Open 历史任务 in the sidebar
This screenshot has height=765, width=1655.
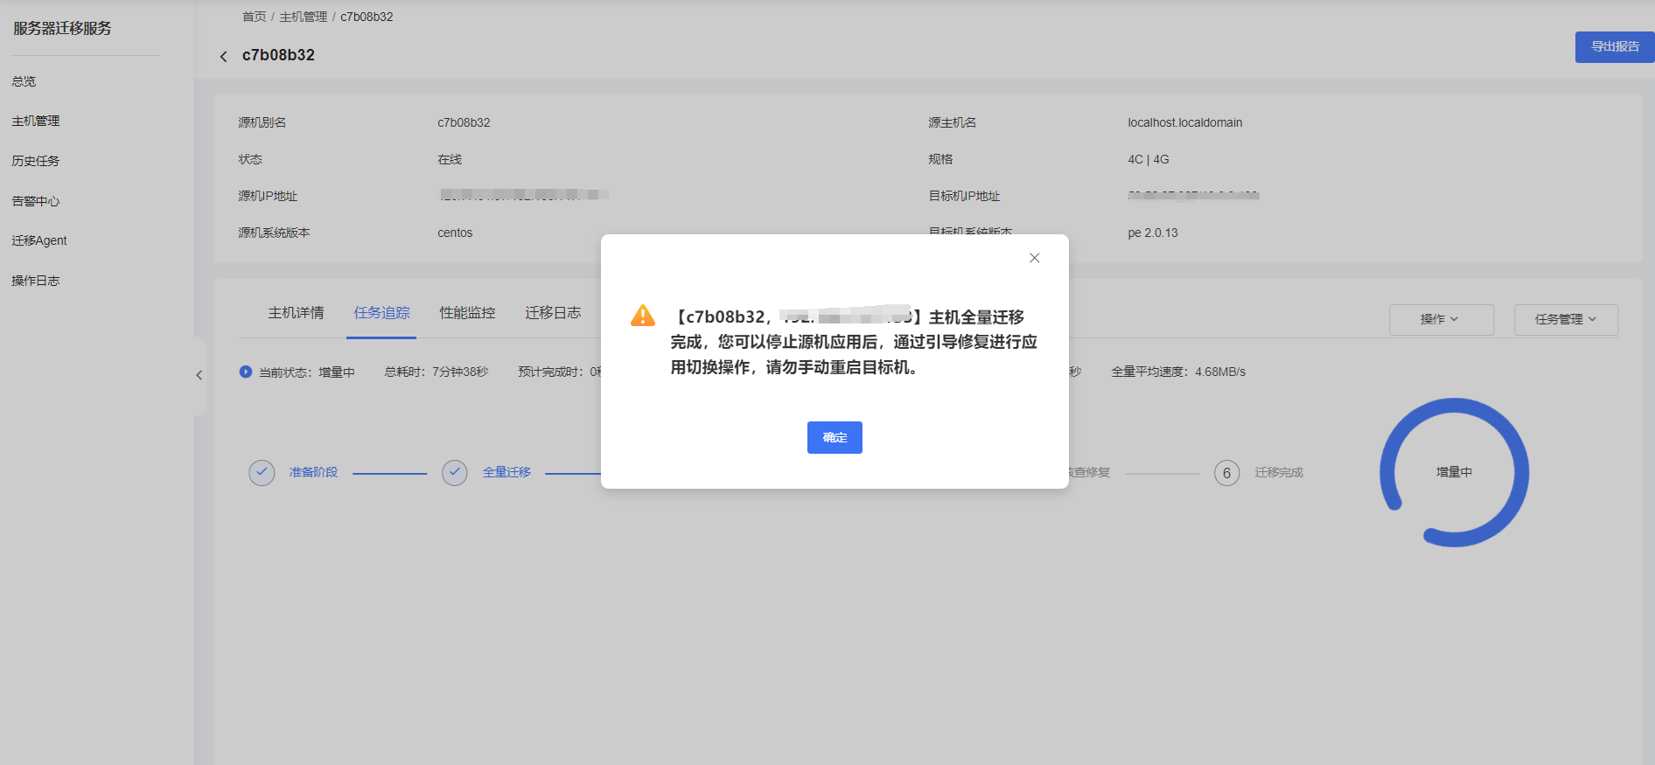[x=36, y=161]
